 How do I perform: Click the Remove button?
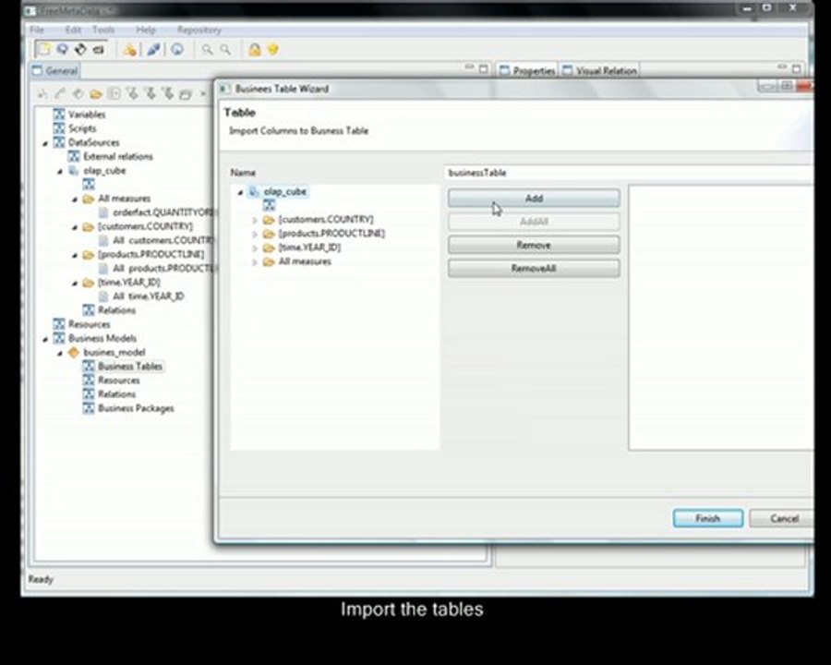[534, 245]
